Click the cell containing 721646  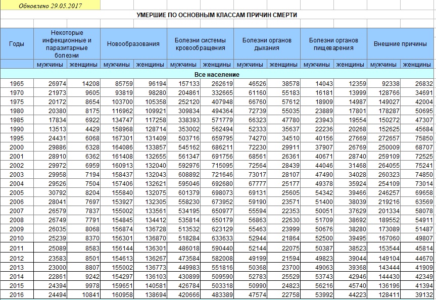(217, 174)
